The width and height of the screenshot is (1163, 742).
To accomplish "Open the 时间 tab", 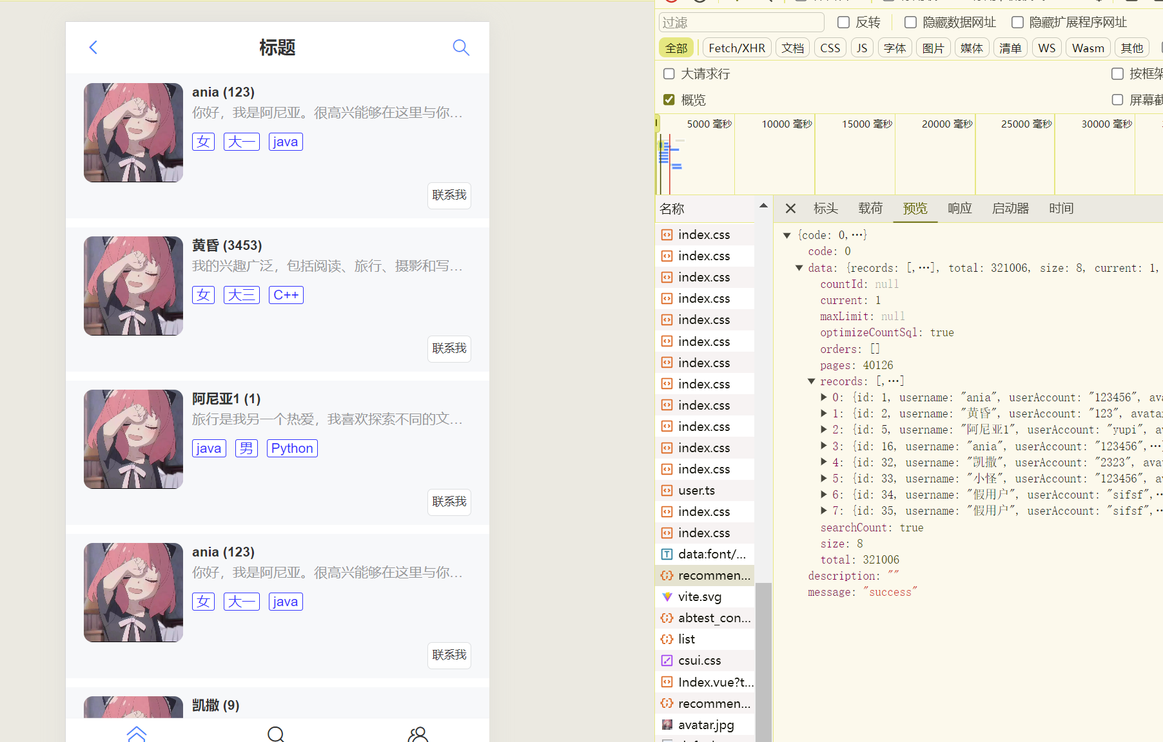I will pyautogui.click(x=1061, y=209).
